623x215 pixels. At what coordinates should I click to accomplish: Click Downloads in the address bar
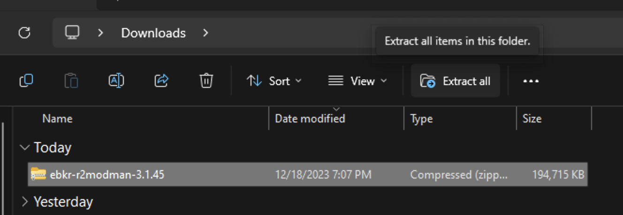(153, 33)
